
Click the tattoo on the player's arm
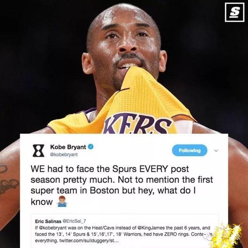pyautogui.click(x=8, y=180)
